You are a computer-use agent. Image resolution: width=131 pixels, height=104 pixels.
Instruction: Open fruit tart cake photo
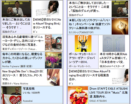pos(78,95)
